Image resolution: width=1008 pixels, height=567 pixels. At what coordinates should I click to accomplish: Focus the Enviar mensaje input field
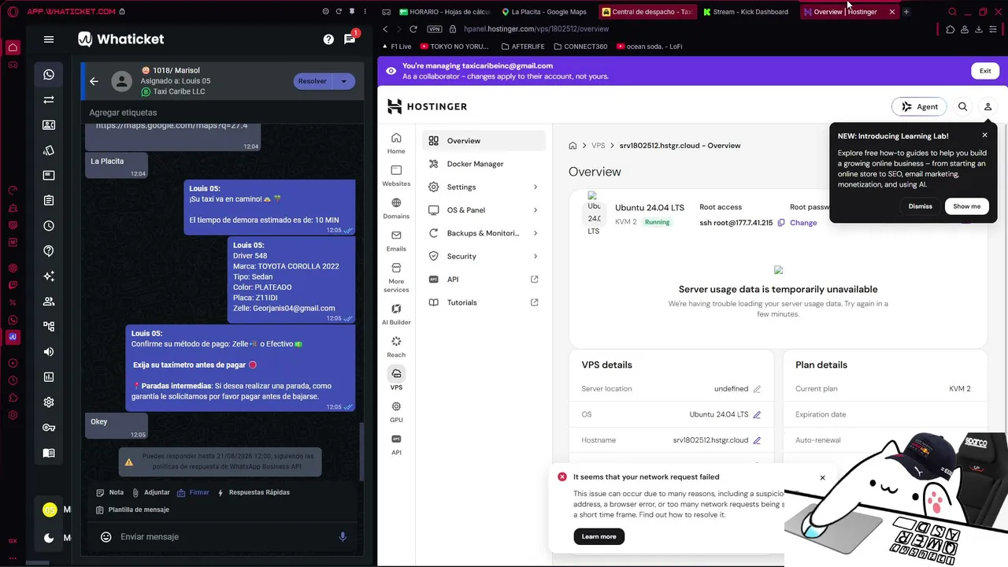point(224,537)
